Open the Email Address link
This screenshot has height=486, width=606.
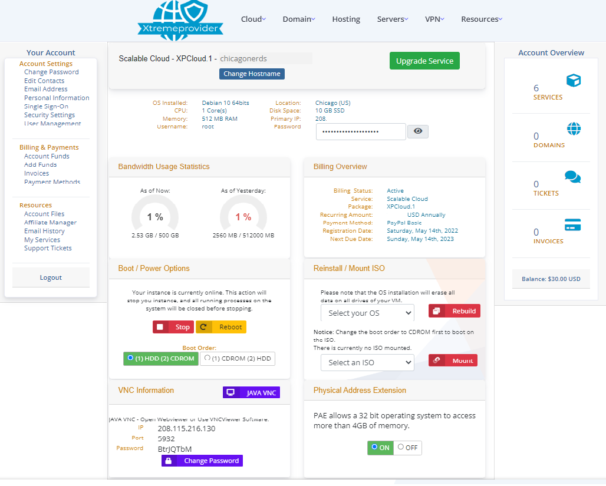coord(45,89)
